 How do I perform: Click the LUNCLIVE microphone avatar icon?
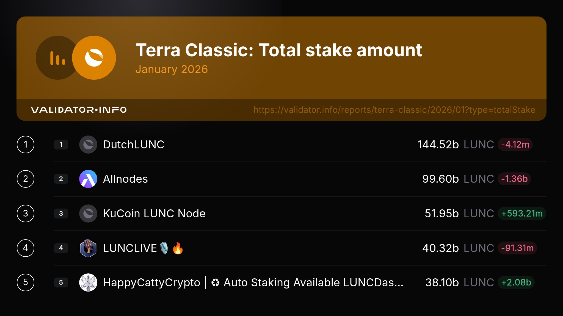click(x=88, y=248)
